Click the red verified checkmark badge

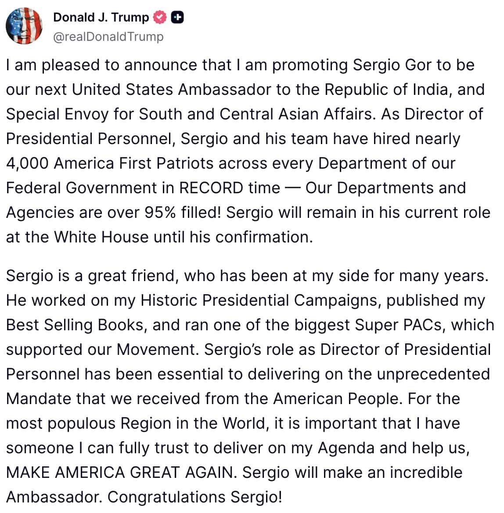coord(160,17)
